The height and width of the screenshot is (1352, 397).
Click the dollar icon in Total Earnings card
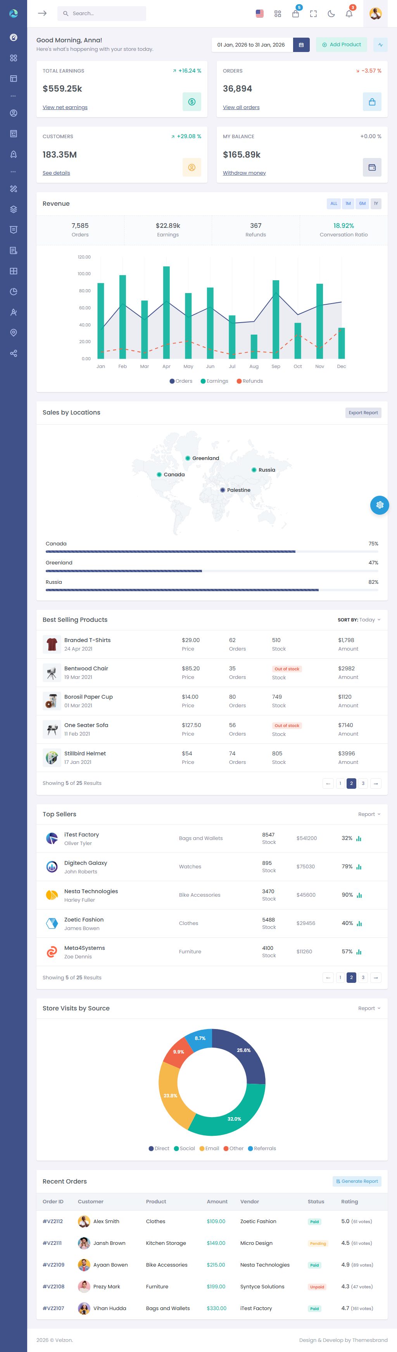[192, 102]
